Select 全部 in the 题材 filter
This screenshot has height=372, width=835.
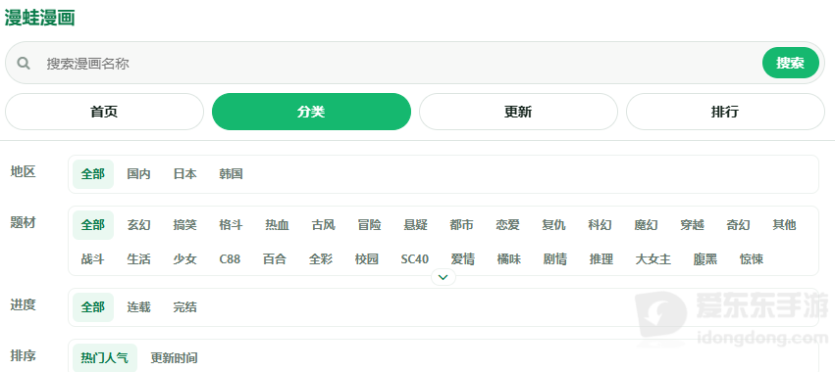click(x=93, y=225)
